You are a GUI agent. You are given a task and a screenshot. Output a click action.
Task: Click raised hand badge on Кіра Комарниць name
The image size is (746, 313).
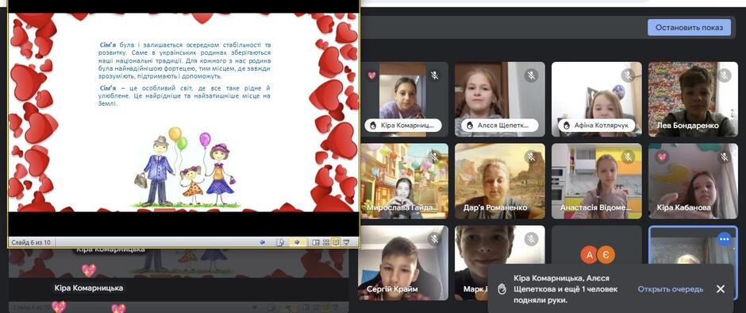(x=373, y=126)
